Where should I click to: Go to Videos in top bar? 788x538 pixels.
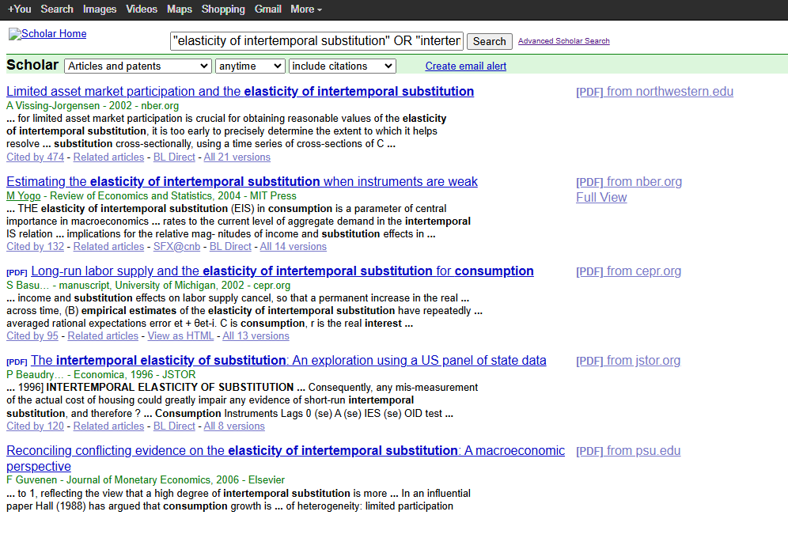click(x=142, y=9)
